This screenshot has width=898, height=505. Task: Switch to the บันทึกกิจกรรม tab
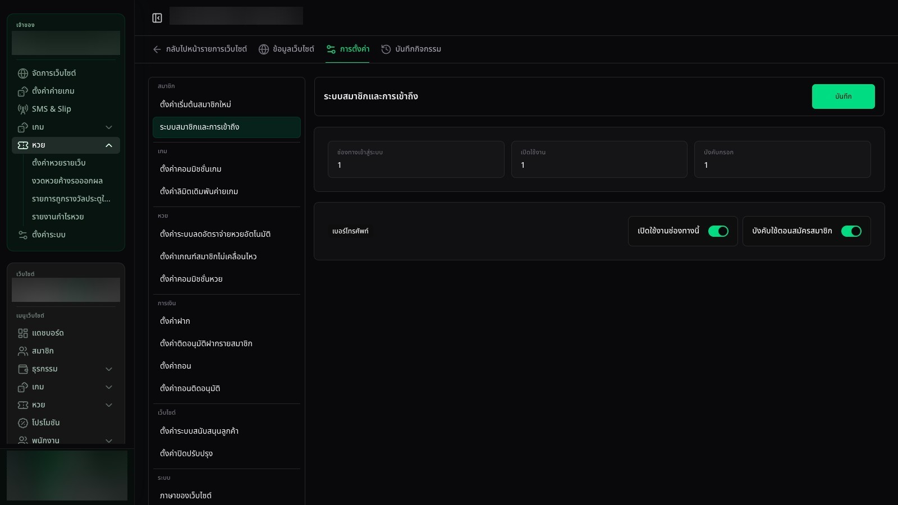(411, 49)
